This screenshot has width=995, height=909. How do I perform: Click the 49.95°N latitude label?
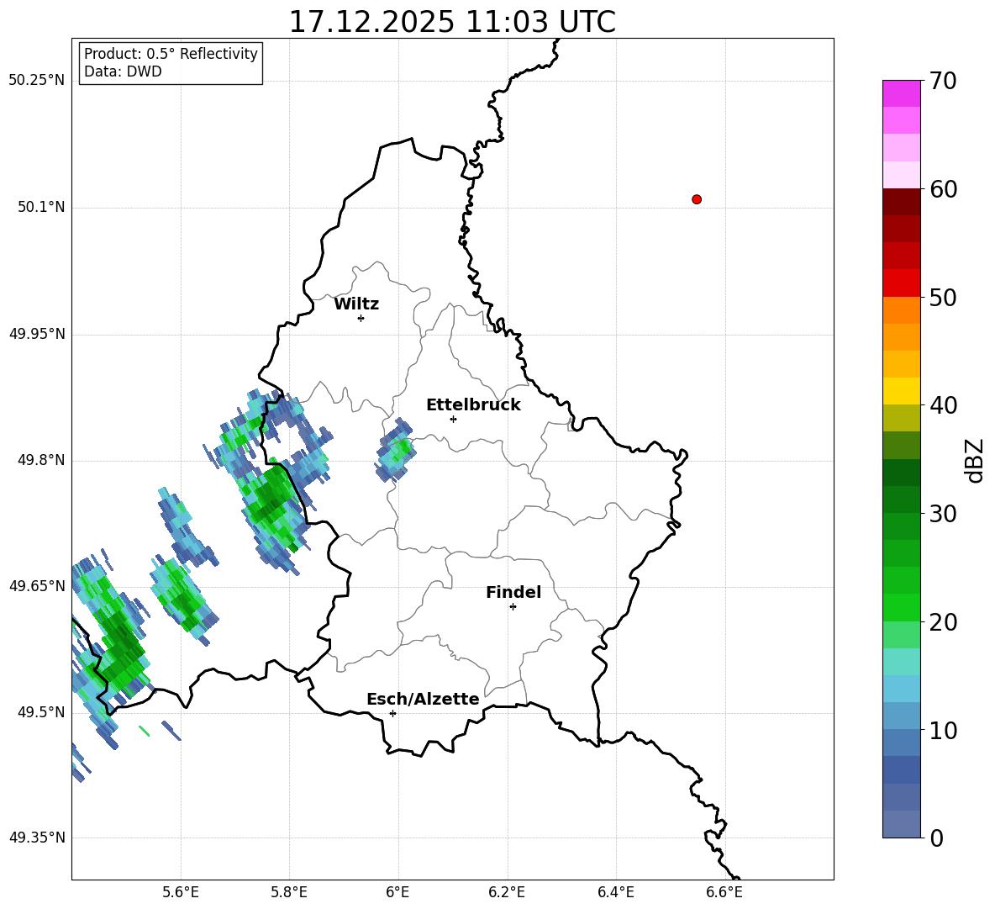pyautogui.click(x=37, y=334)
